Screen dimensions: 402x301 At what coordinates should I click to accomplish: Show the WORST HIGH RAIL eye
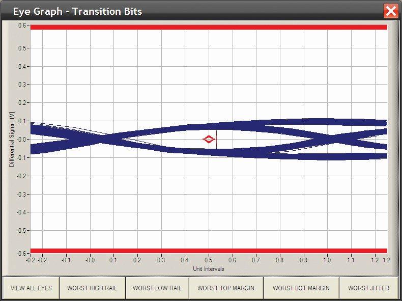click(x=92, y=288)
